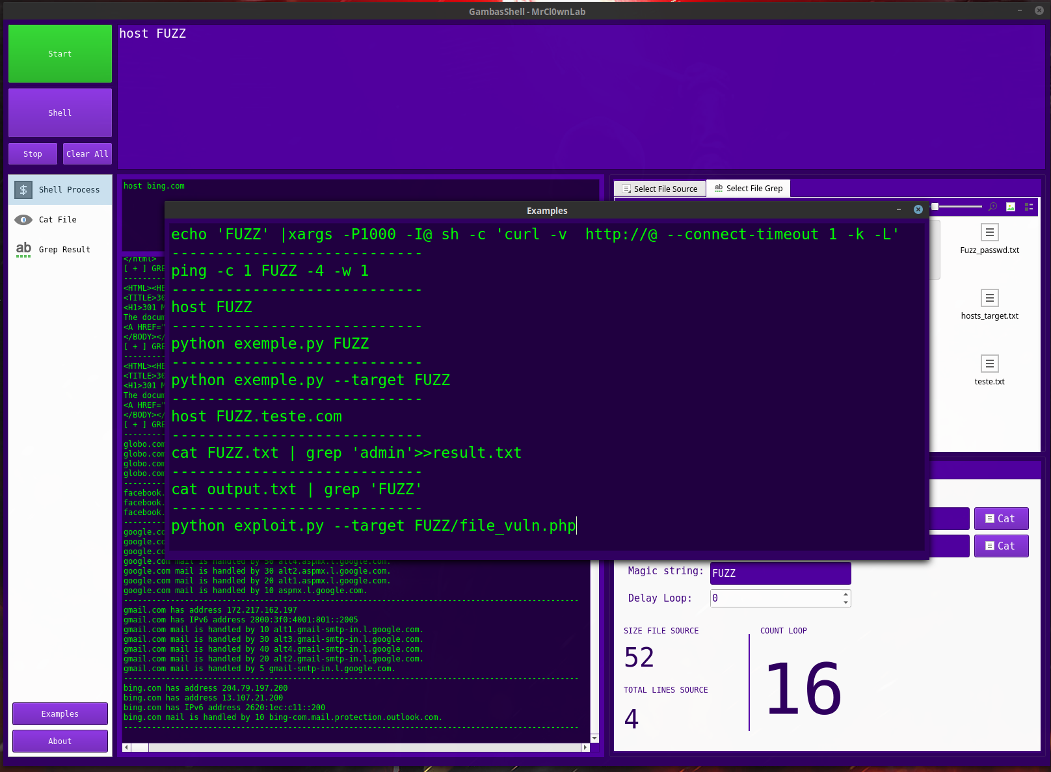Switch file panel to list view icon
This screenshot has width=1051, height=772.
(x=1029, y=207)
